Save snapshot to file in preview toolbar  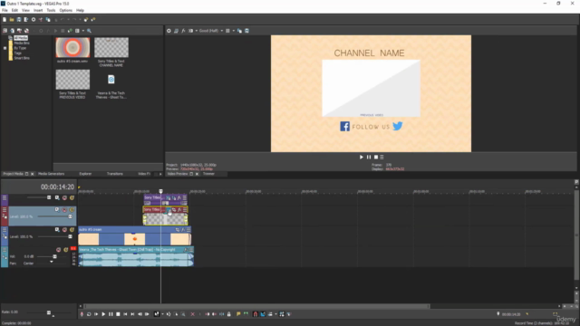pos(246,31)
